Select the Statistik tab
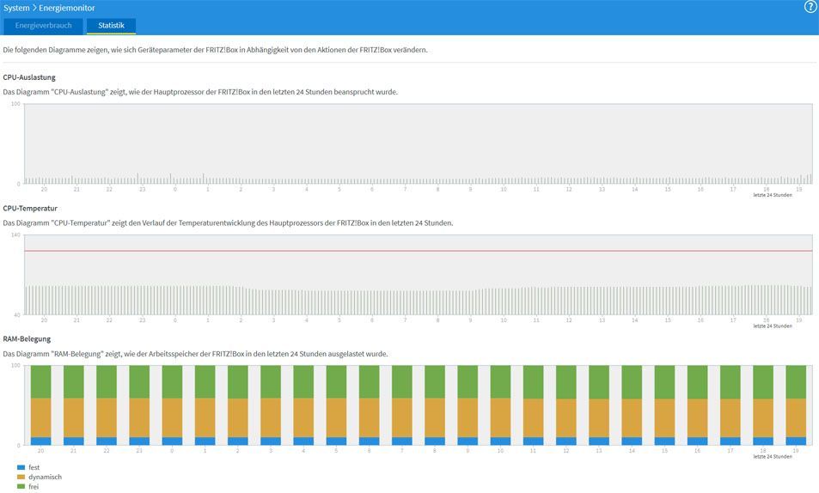This screenshot has width=819, height=493. [111, 26]
